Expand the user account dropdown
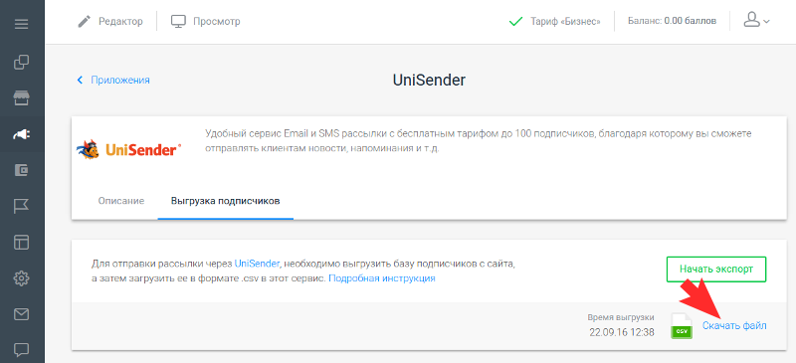Screen dimensions: 796x363 tap(756, 20)
